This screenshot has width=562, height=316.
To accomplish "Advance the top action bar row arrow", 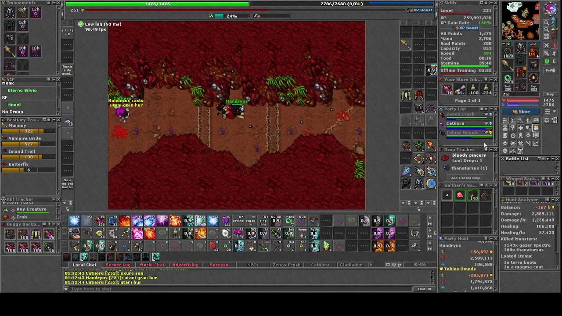I will 430,218.
